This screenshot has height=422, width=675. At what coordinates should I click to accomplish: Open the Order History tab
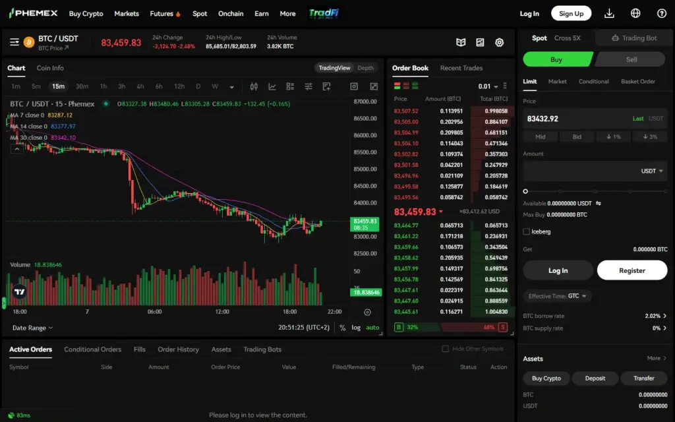coord(178,349)
